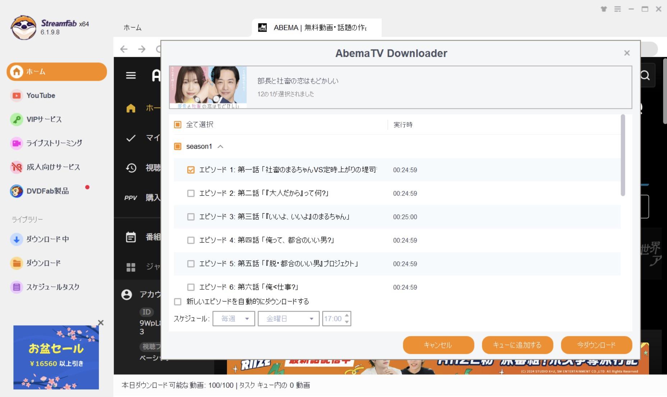Open the title bar menu lines icon
This screenshot has height=397, width=667.
(x=617, y=9)
